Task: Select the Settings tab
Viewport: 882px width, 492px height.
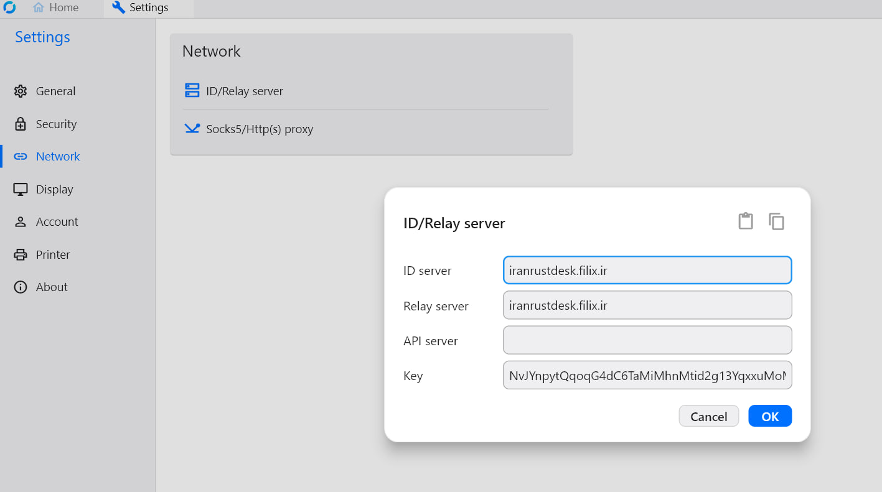Action: [x=141, y=8]
